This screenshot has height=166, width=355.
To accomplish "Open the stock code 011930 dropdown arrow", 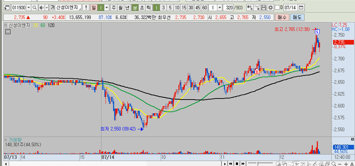I will click(29, 8).
